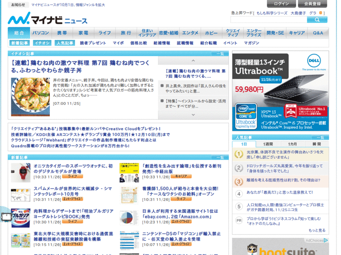The image size is (341, 255).
Task: Open the お知らせ notice about 10月1日
Action: coord(68,5)
